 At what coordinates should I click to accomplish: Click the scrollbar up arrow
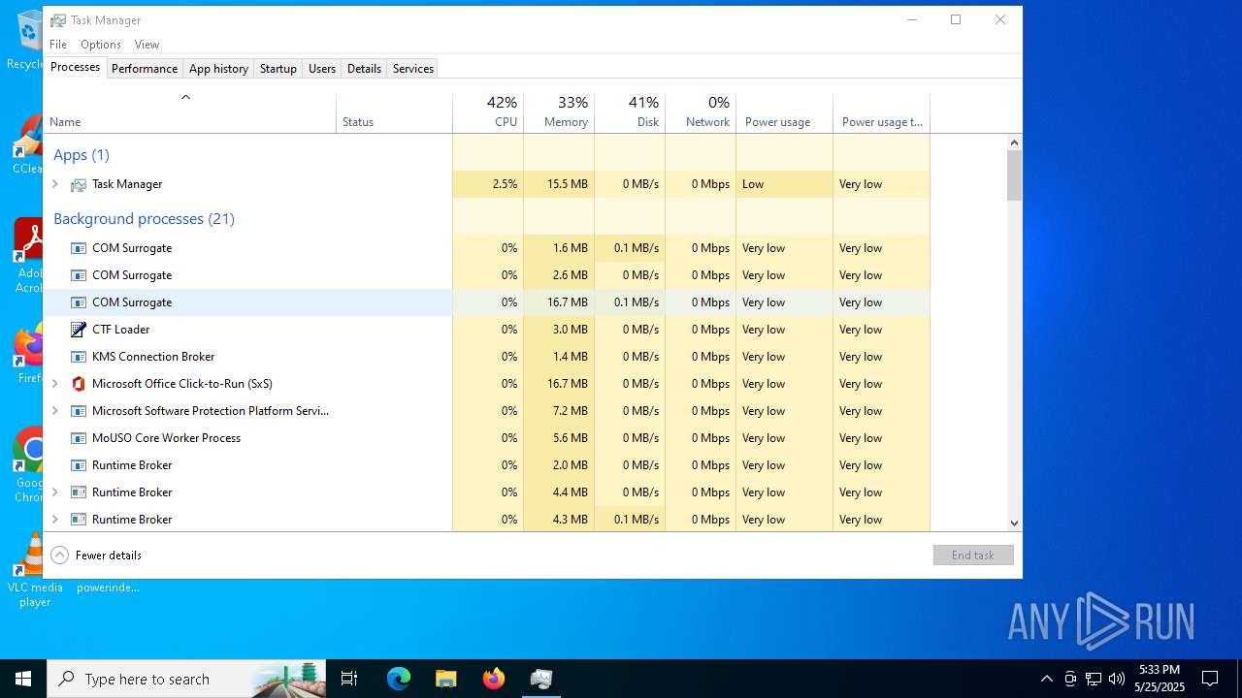pyautogui.click(x=1014, y=143)
